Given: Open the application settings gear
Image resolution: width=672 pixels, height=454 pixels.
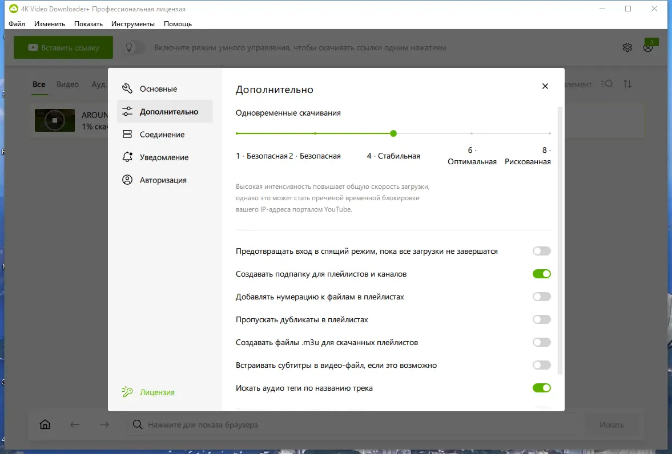Looking at the screenshot, I should pos(627,47).
